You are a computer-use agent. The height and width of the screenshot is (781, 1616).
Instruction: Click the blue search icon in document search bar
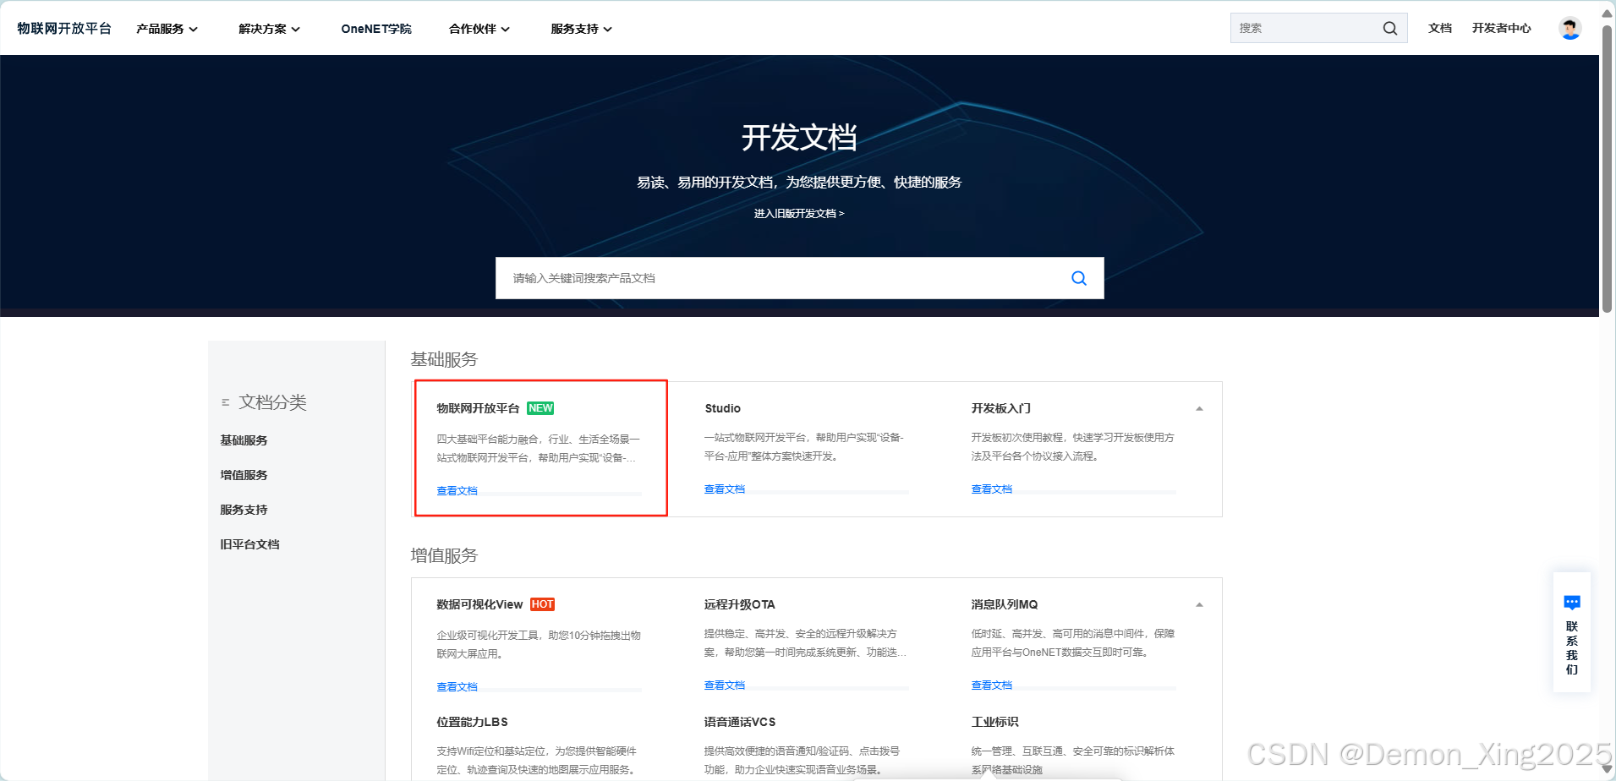[x=1078, y=278]
